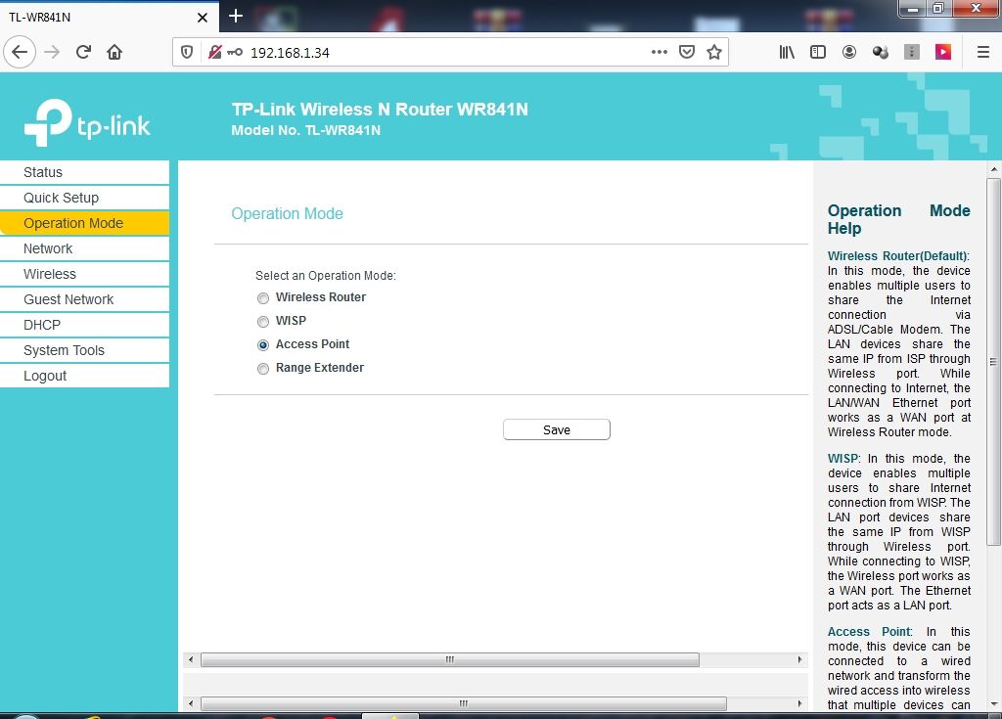
Task: Open Guest Network settings
Action: click(x=84, y=299)
